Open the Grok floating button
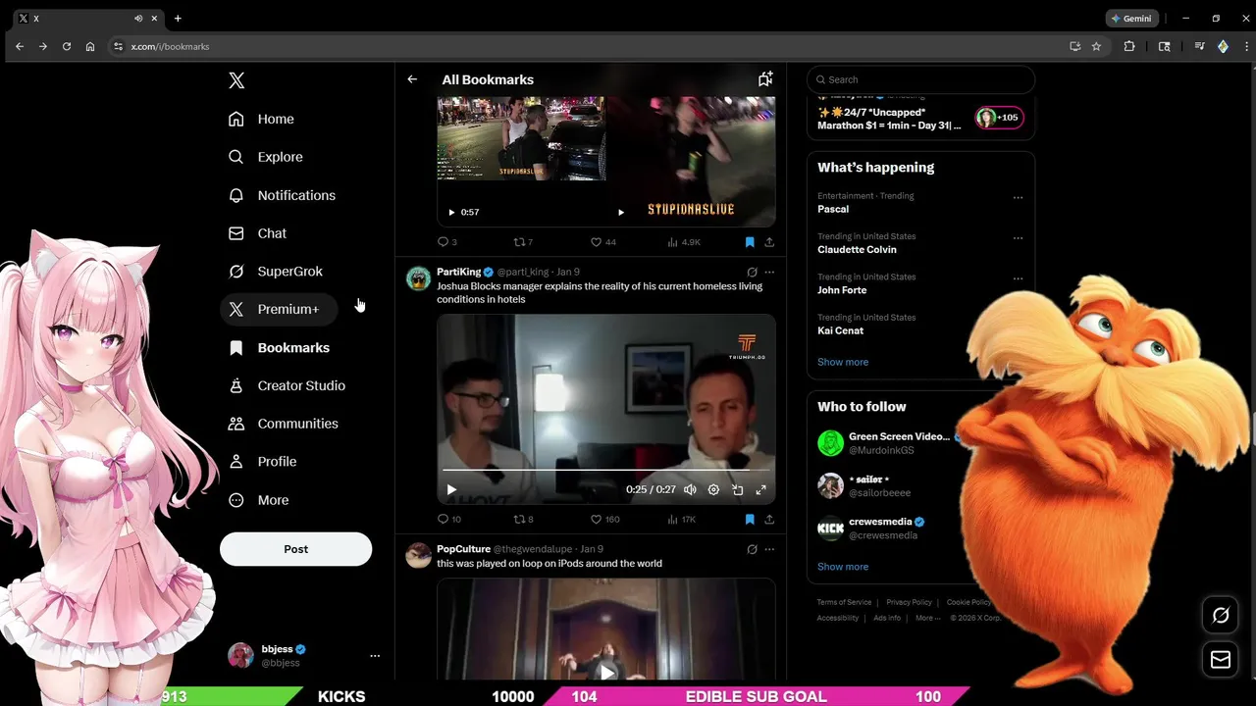The height and width of the screenshot is (706, 1256). 1221,615
